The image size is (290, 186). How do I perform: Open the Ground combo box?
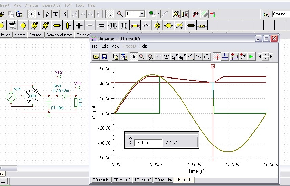tap(281, 14)
